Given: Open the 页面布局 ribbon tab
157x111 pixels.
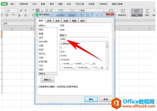Looking at the screenshot, I should click(23, 4).
